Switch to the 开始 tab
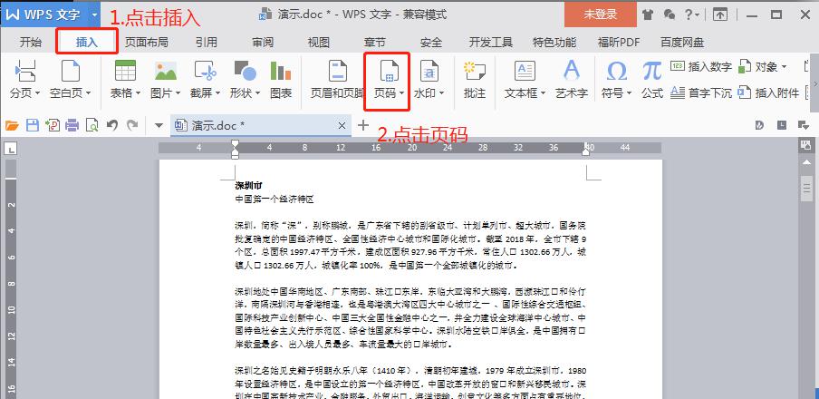This screenshot has width=819, height=399. [30, 43]
